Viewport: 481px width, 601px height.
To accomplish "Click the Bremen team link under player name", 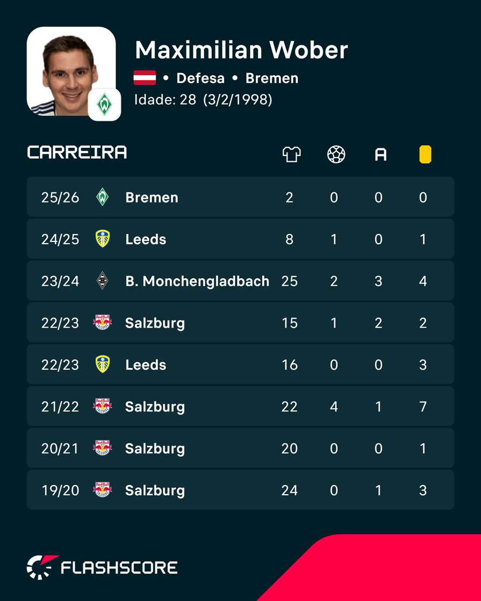I will click(272, 78).
